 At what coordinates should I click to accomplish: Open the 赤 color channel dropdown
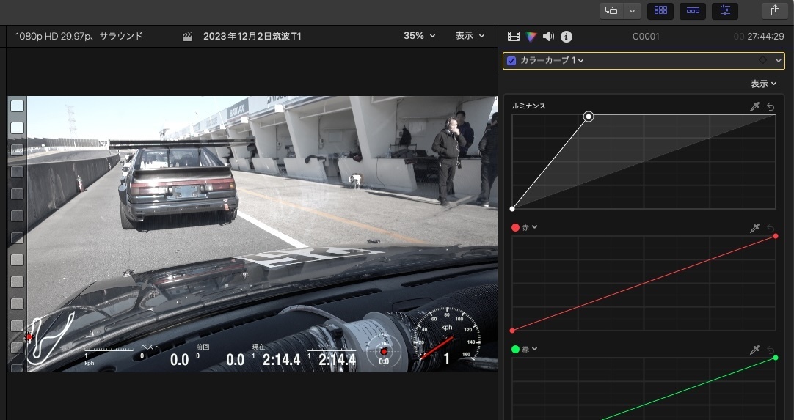(530, 228)
